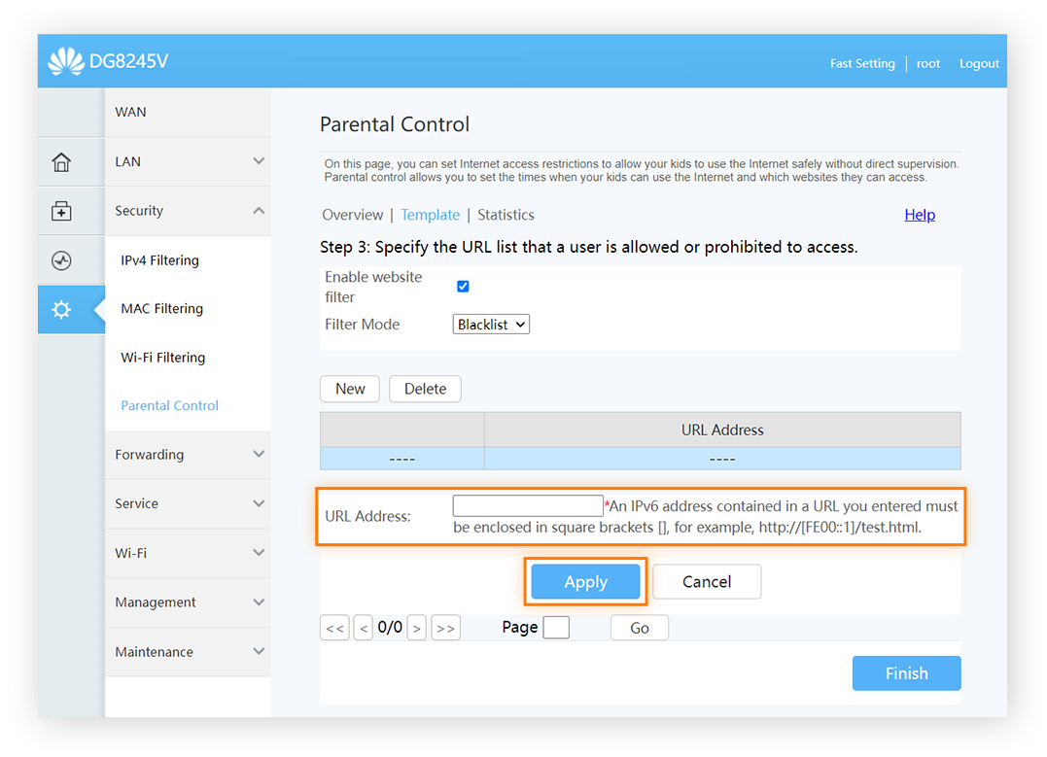Click the highlighted settings gear icon
This screenshot has width=1047, height=757.
(61, 309)
